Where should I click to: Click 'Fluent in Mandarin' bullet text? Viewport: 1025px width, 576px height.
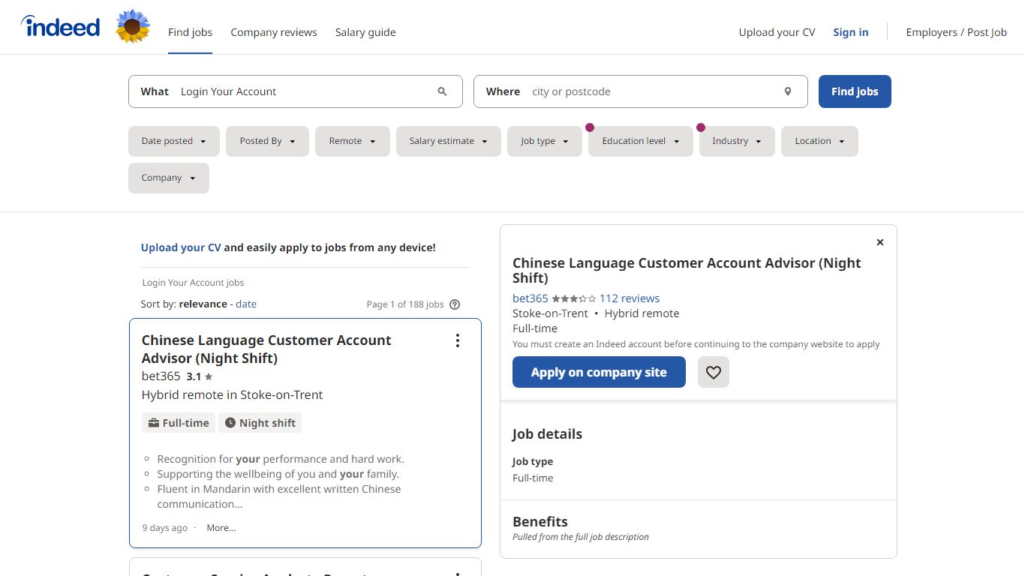click(279, 496)
